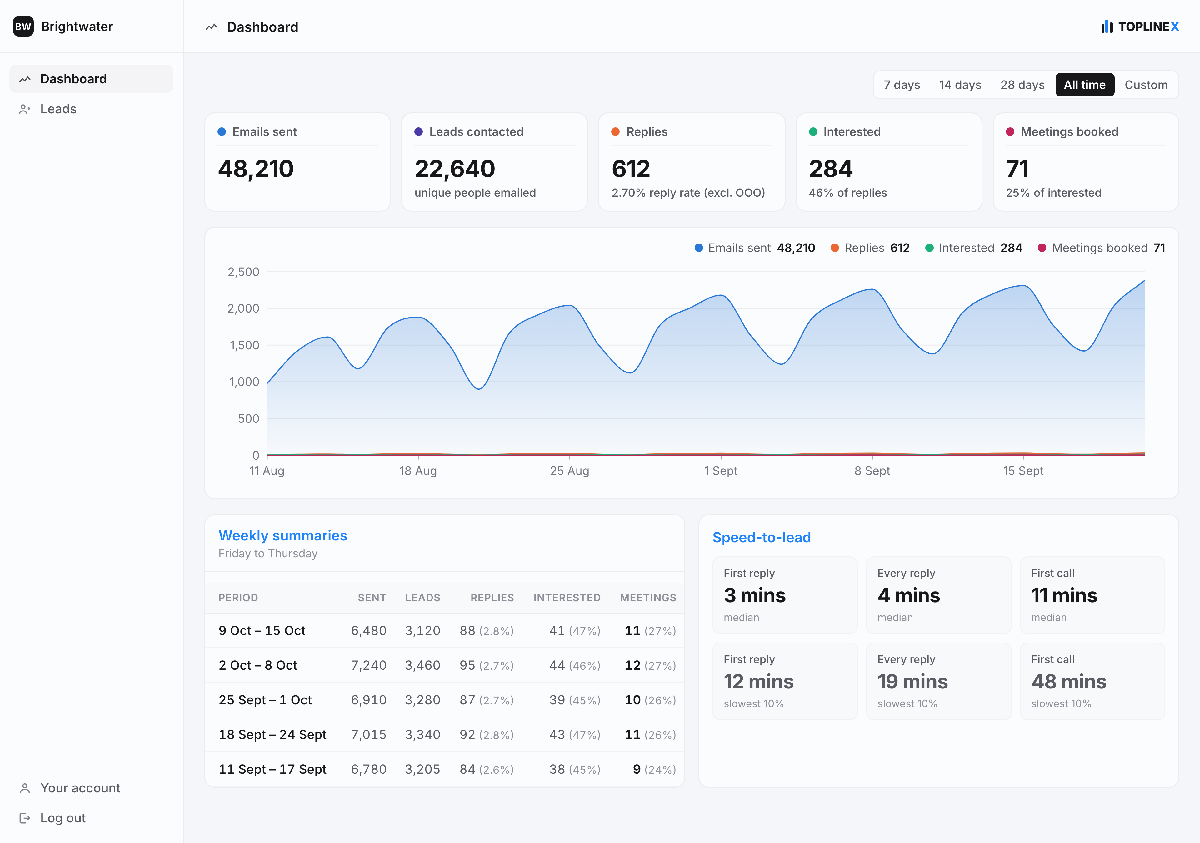This screenshot has height=843, width=1200.
Task: Select the 9 Oct – 15 Oct row
Action: point(445,631)
